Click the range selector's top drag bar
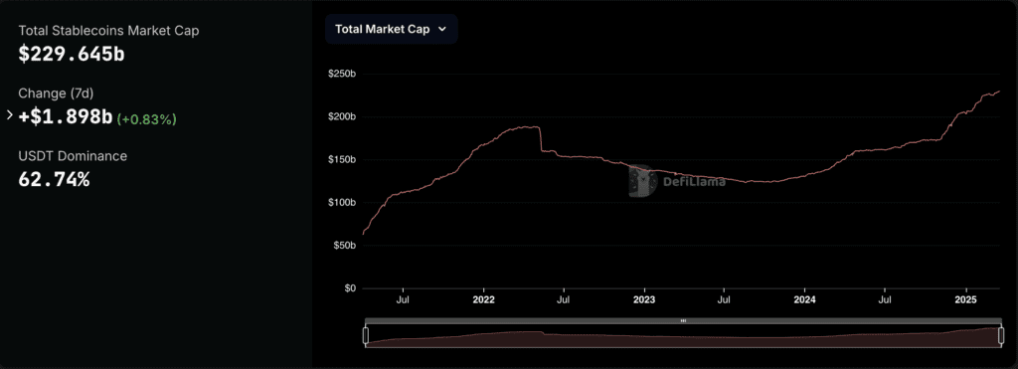Viewport: 1018px width, 369px height. click(683, 321)
